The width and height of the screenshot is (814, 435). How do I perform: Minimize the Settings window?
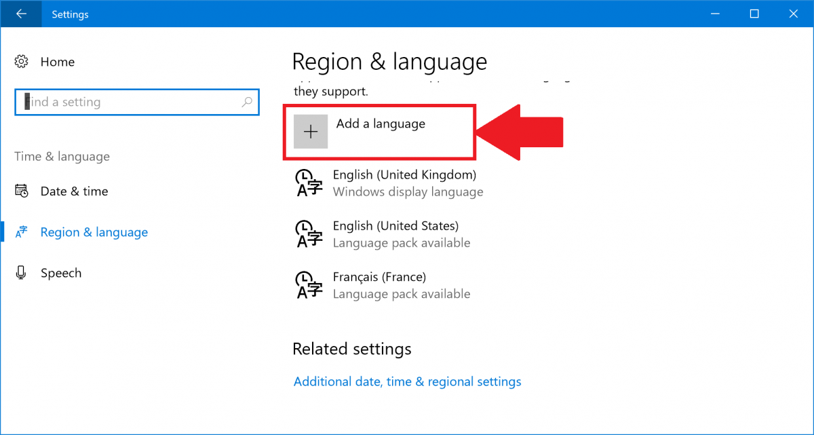(715, 14)
